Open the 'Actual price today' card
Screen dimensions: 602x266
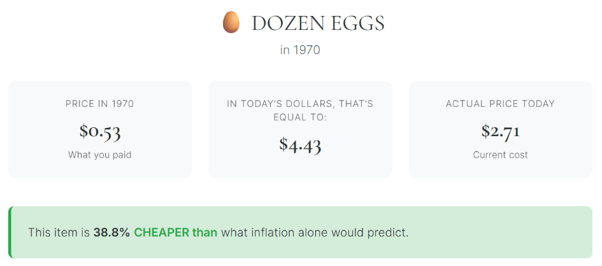[x=501, y=130]
